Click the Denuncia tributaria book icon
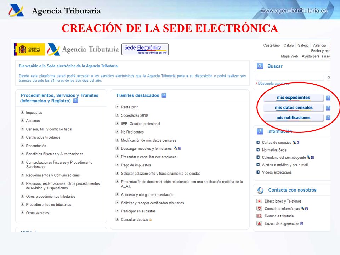 point(259,216)
